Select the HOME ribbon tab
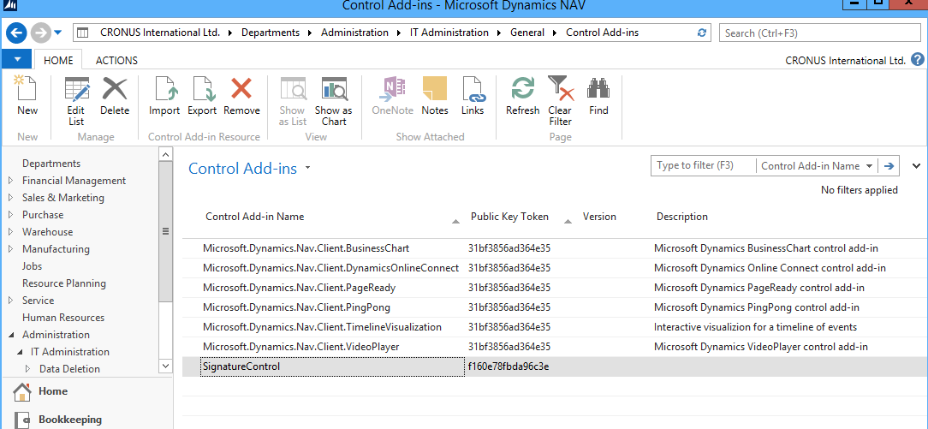 (58, 61)
